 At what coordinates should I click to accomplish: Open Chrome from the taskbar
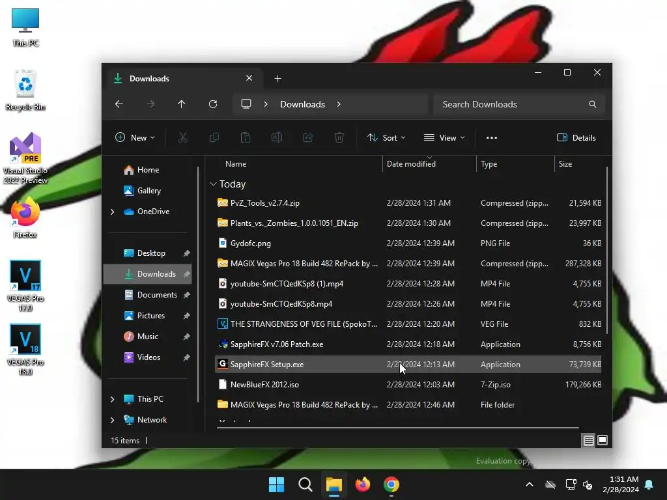[x=391, y=484]
